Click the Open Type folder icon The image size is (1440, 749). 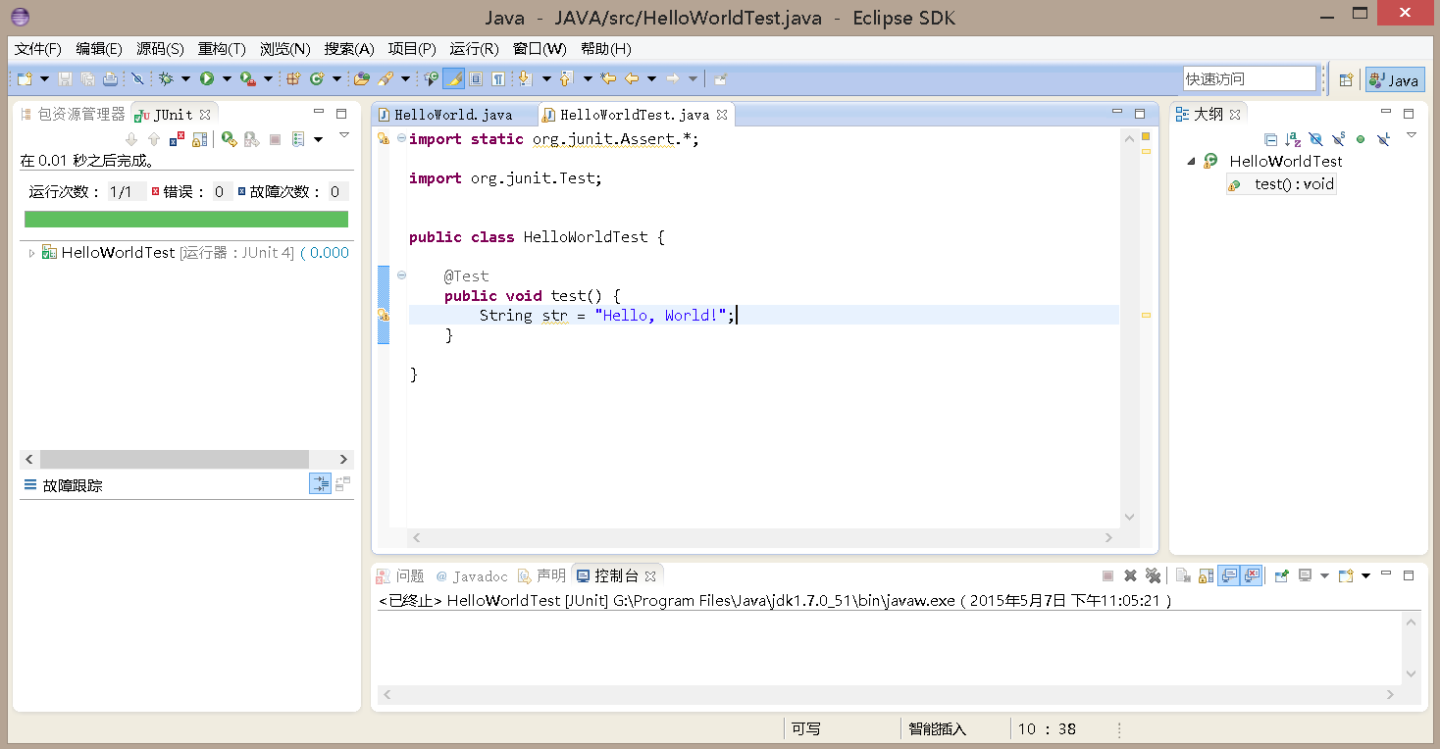click(x=362, y=78)
